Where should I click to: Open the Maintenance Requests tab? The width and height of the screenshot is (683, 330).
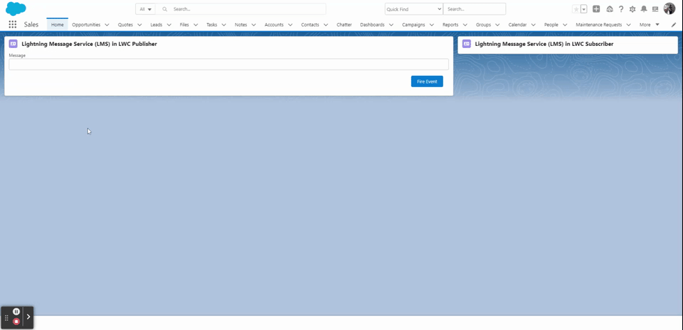point(599,25)
